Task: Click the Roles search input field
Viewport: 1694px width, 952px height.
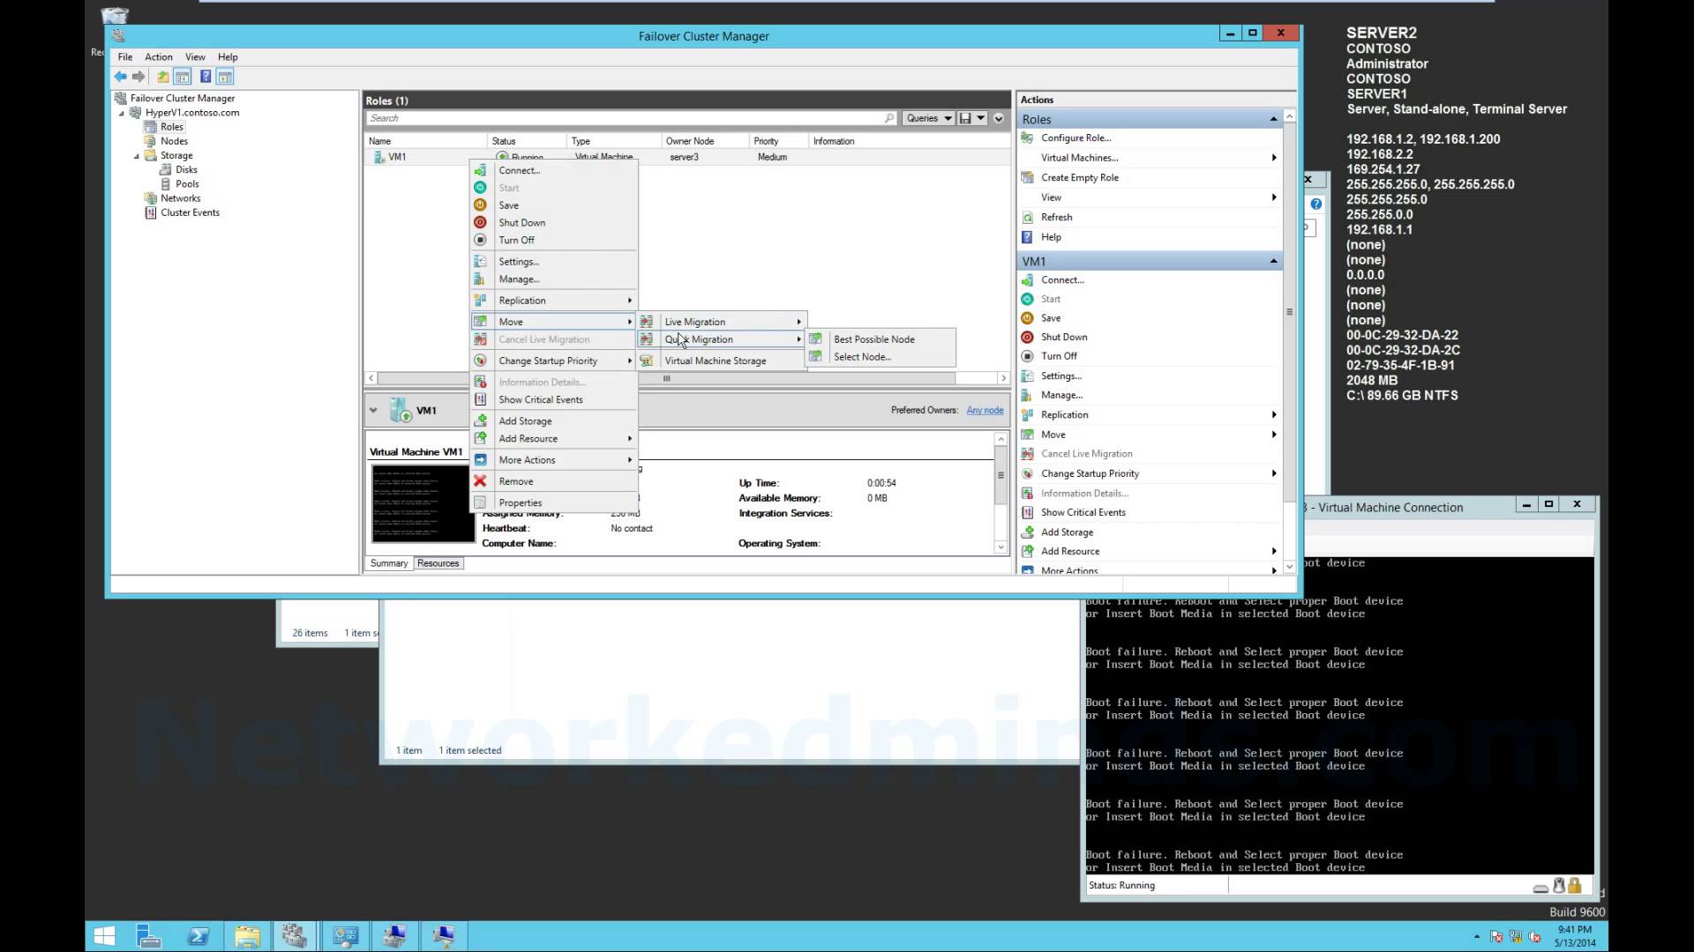Action: [625, 118]
